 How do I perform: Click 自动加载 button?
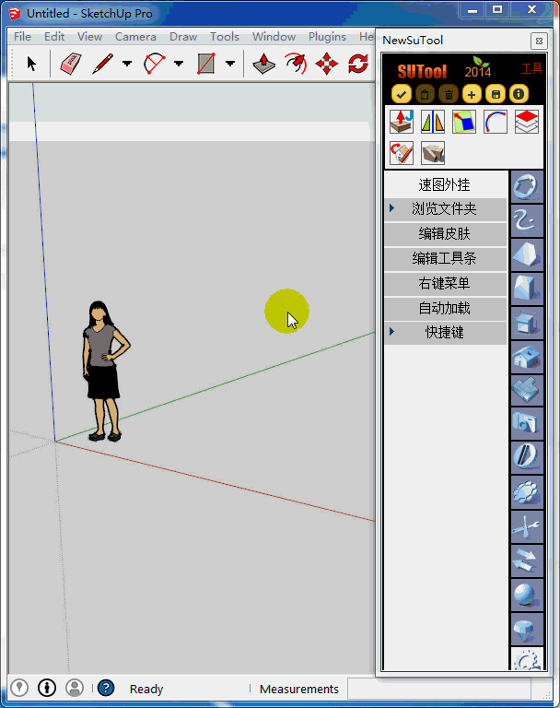coord(446,309)
